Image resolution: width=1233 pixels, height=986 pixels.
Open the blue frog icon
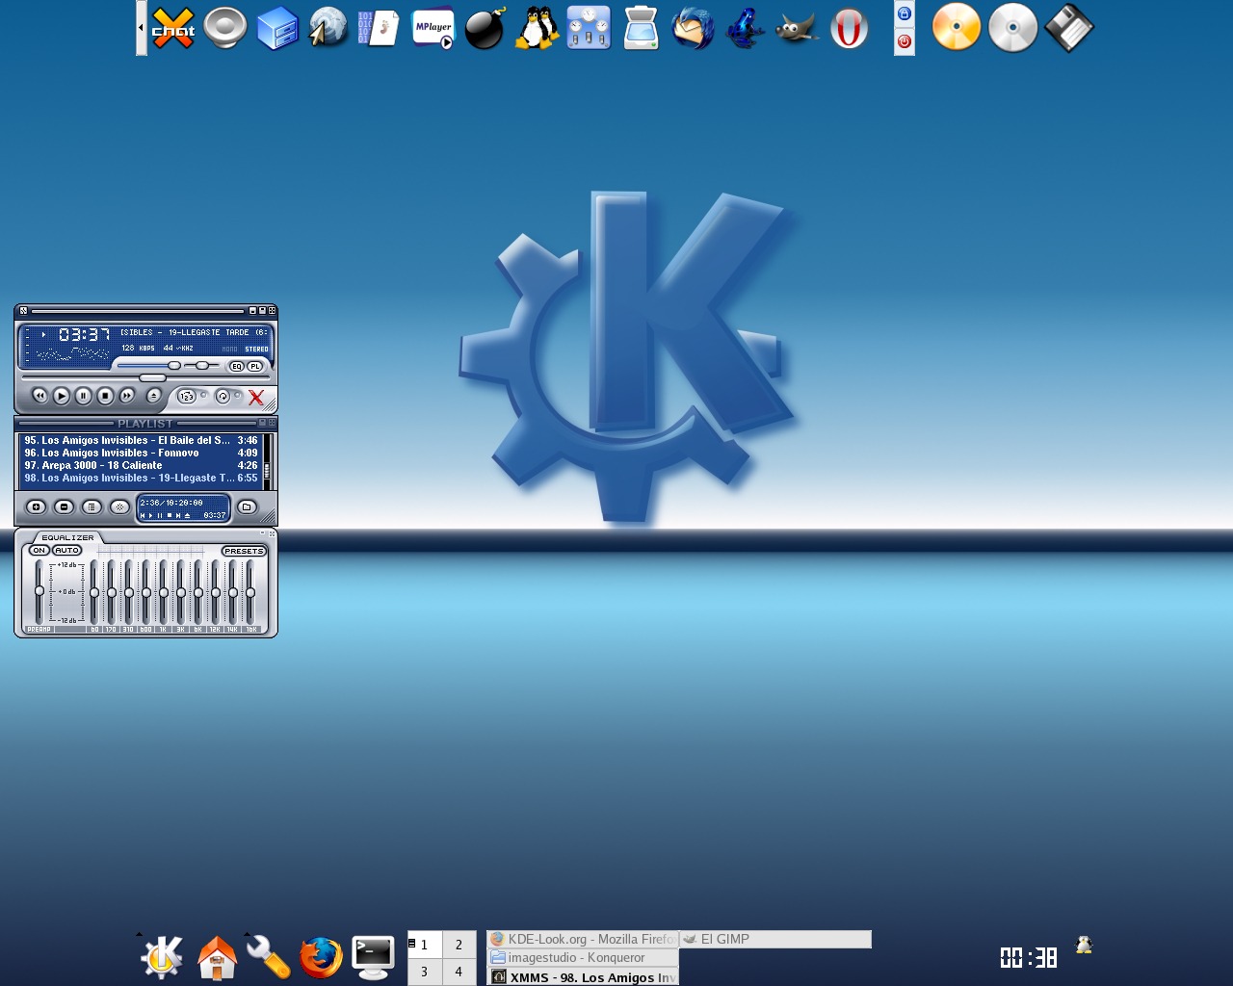pos(745,28)
